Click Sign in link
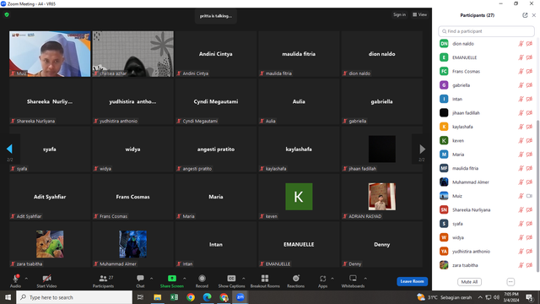 (399, 15)
